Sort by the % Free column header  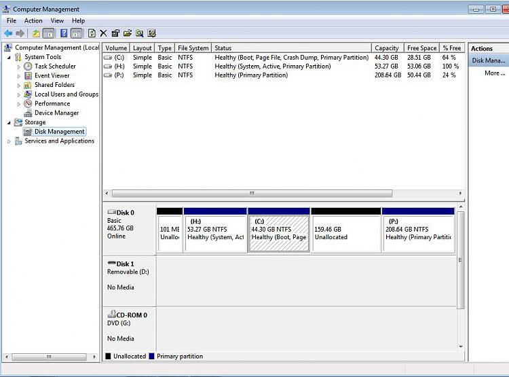coord(452,48)
